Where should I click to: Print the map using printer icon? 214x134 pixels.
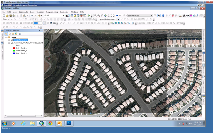[14, 16]
